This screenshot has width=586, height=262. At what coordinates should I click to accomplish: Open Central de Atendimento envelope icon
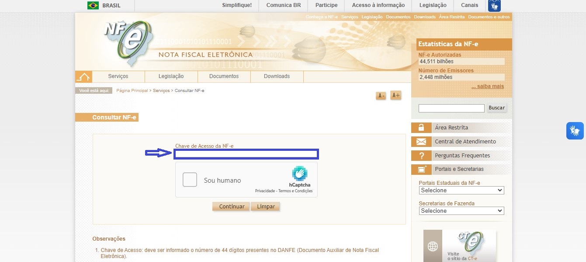click(421, 142)
